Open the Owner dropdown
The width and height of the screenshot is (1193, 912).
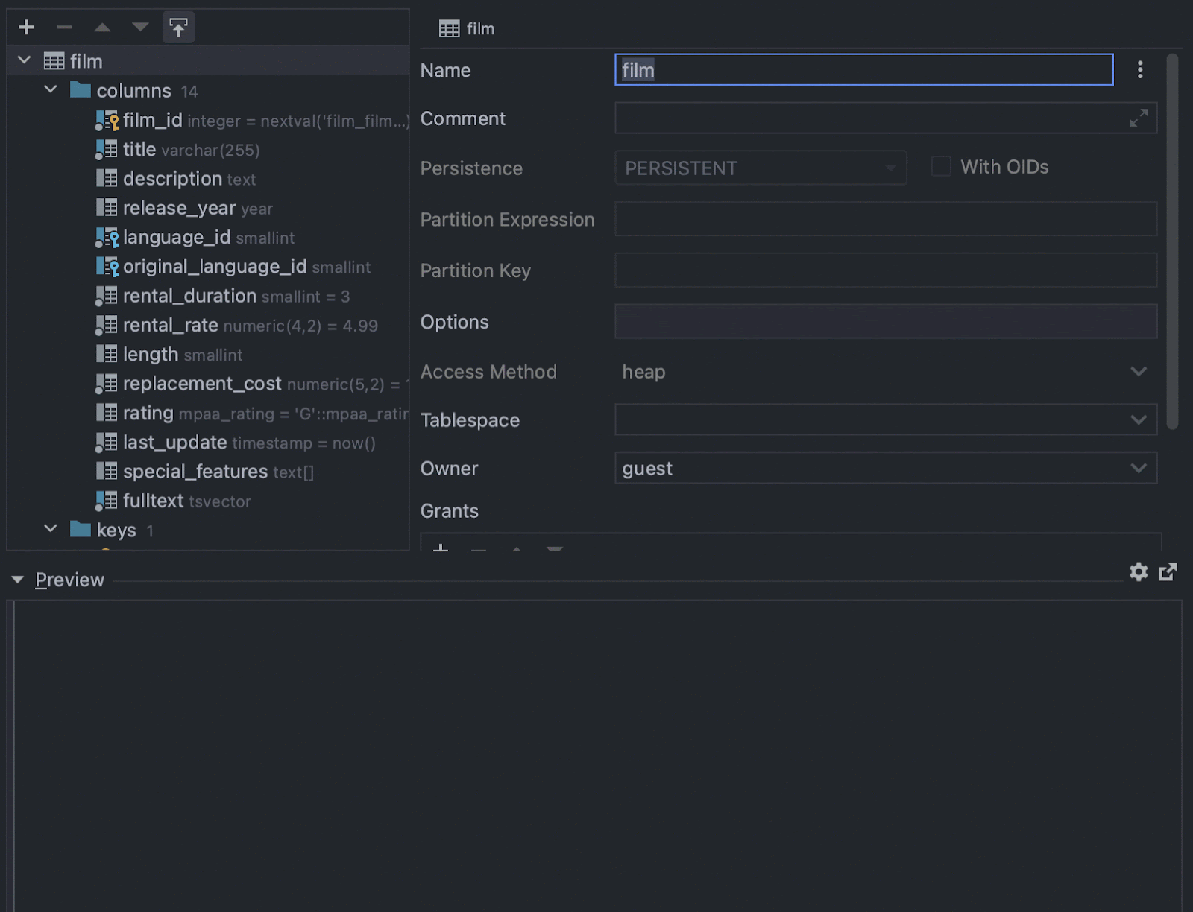tap(1138, 469)
